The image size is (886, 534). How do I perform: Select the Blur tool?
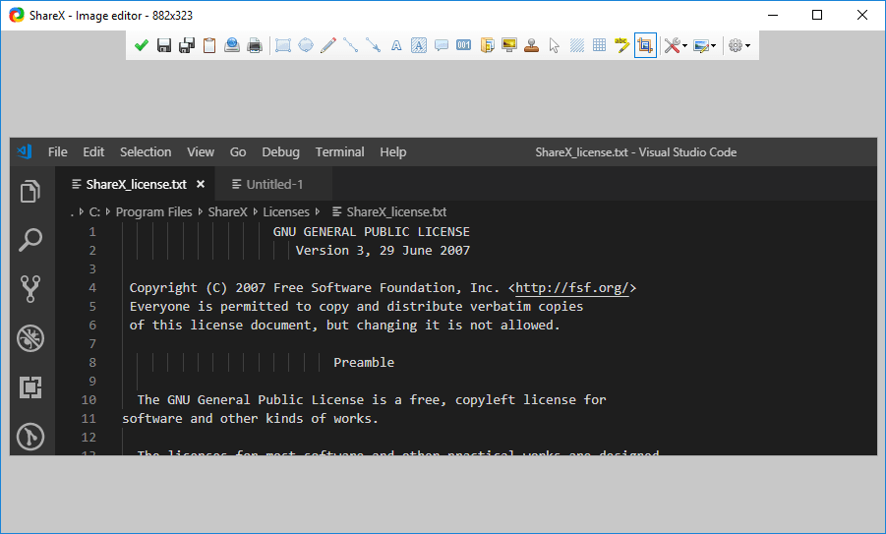[577, 45]
